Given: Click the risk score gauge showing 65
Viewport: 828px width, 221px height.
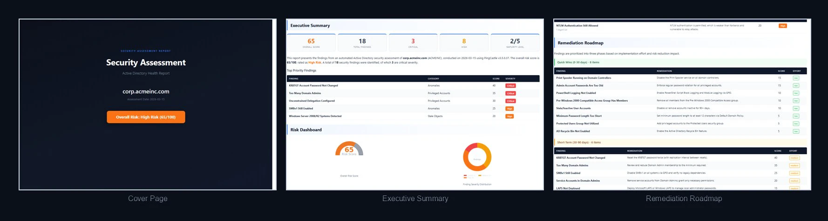Looking at the screenshot, I should (349, 149).
